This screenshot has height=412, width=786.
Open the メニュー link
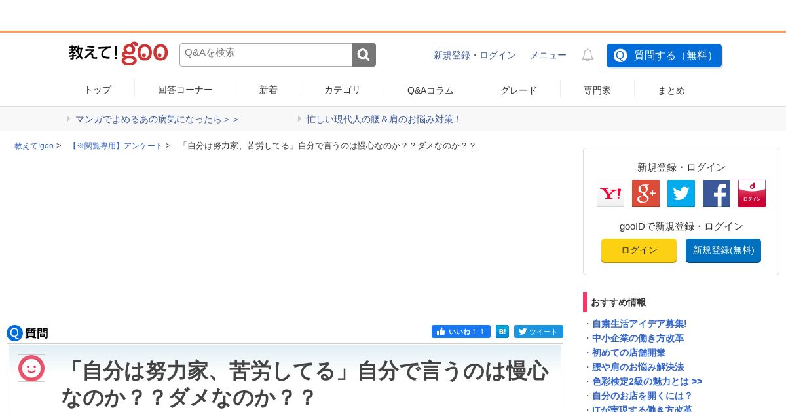click(x=548, y=56)
